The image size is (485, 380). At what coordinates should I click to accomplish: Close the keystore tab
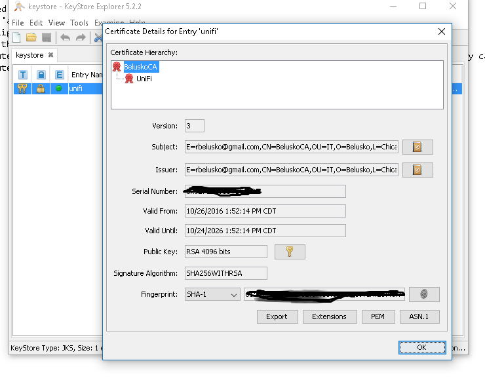click(x=50, y=55)
